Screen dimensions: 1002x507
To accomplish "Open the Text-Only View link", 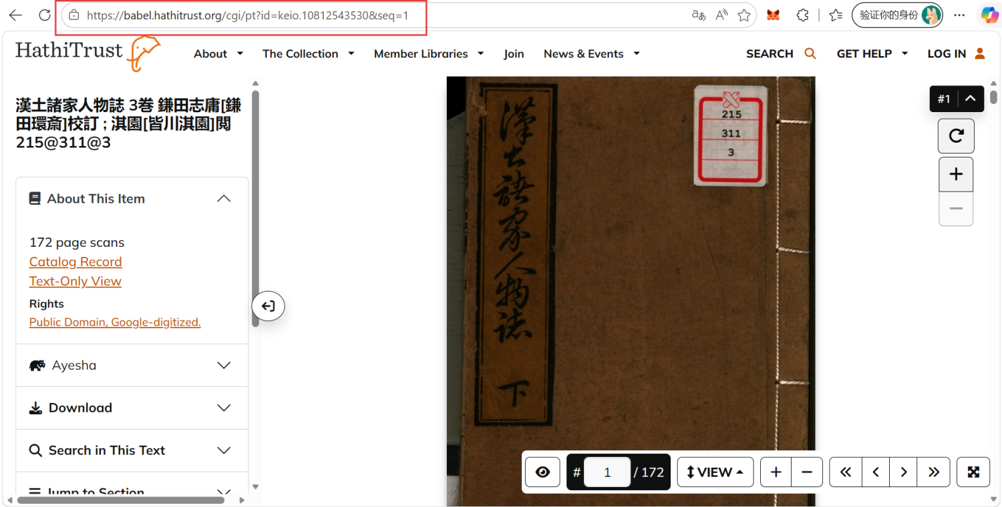I will coord(75,281).
